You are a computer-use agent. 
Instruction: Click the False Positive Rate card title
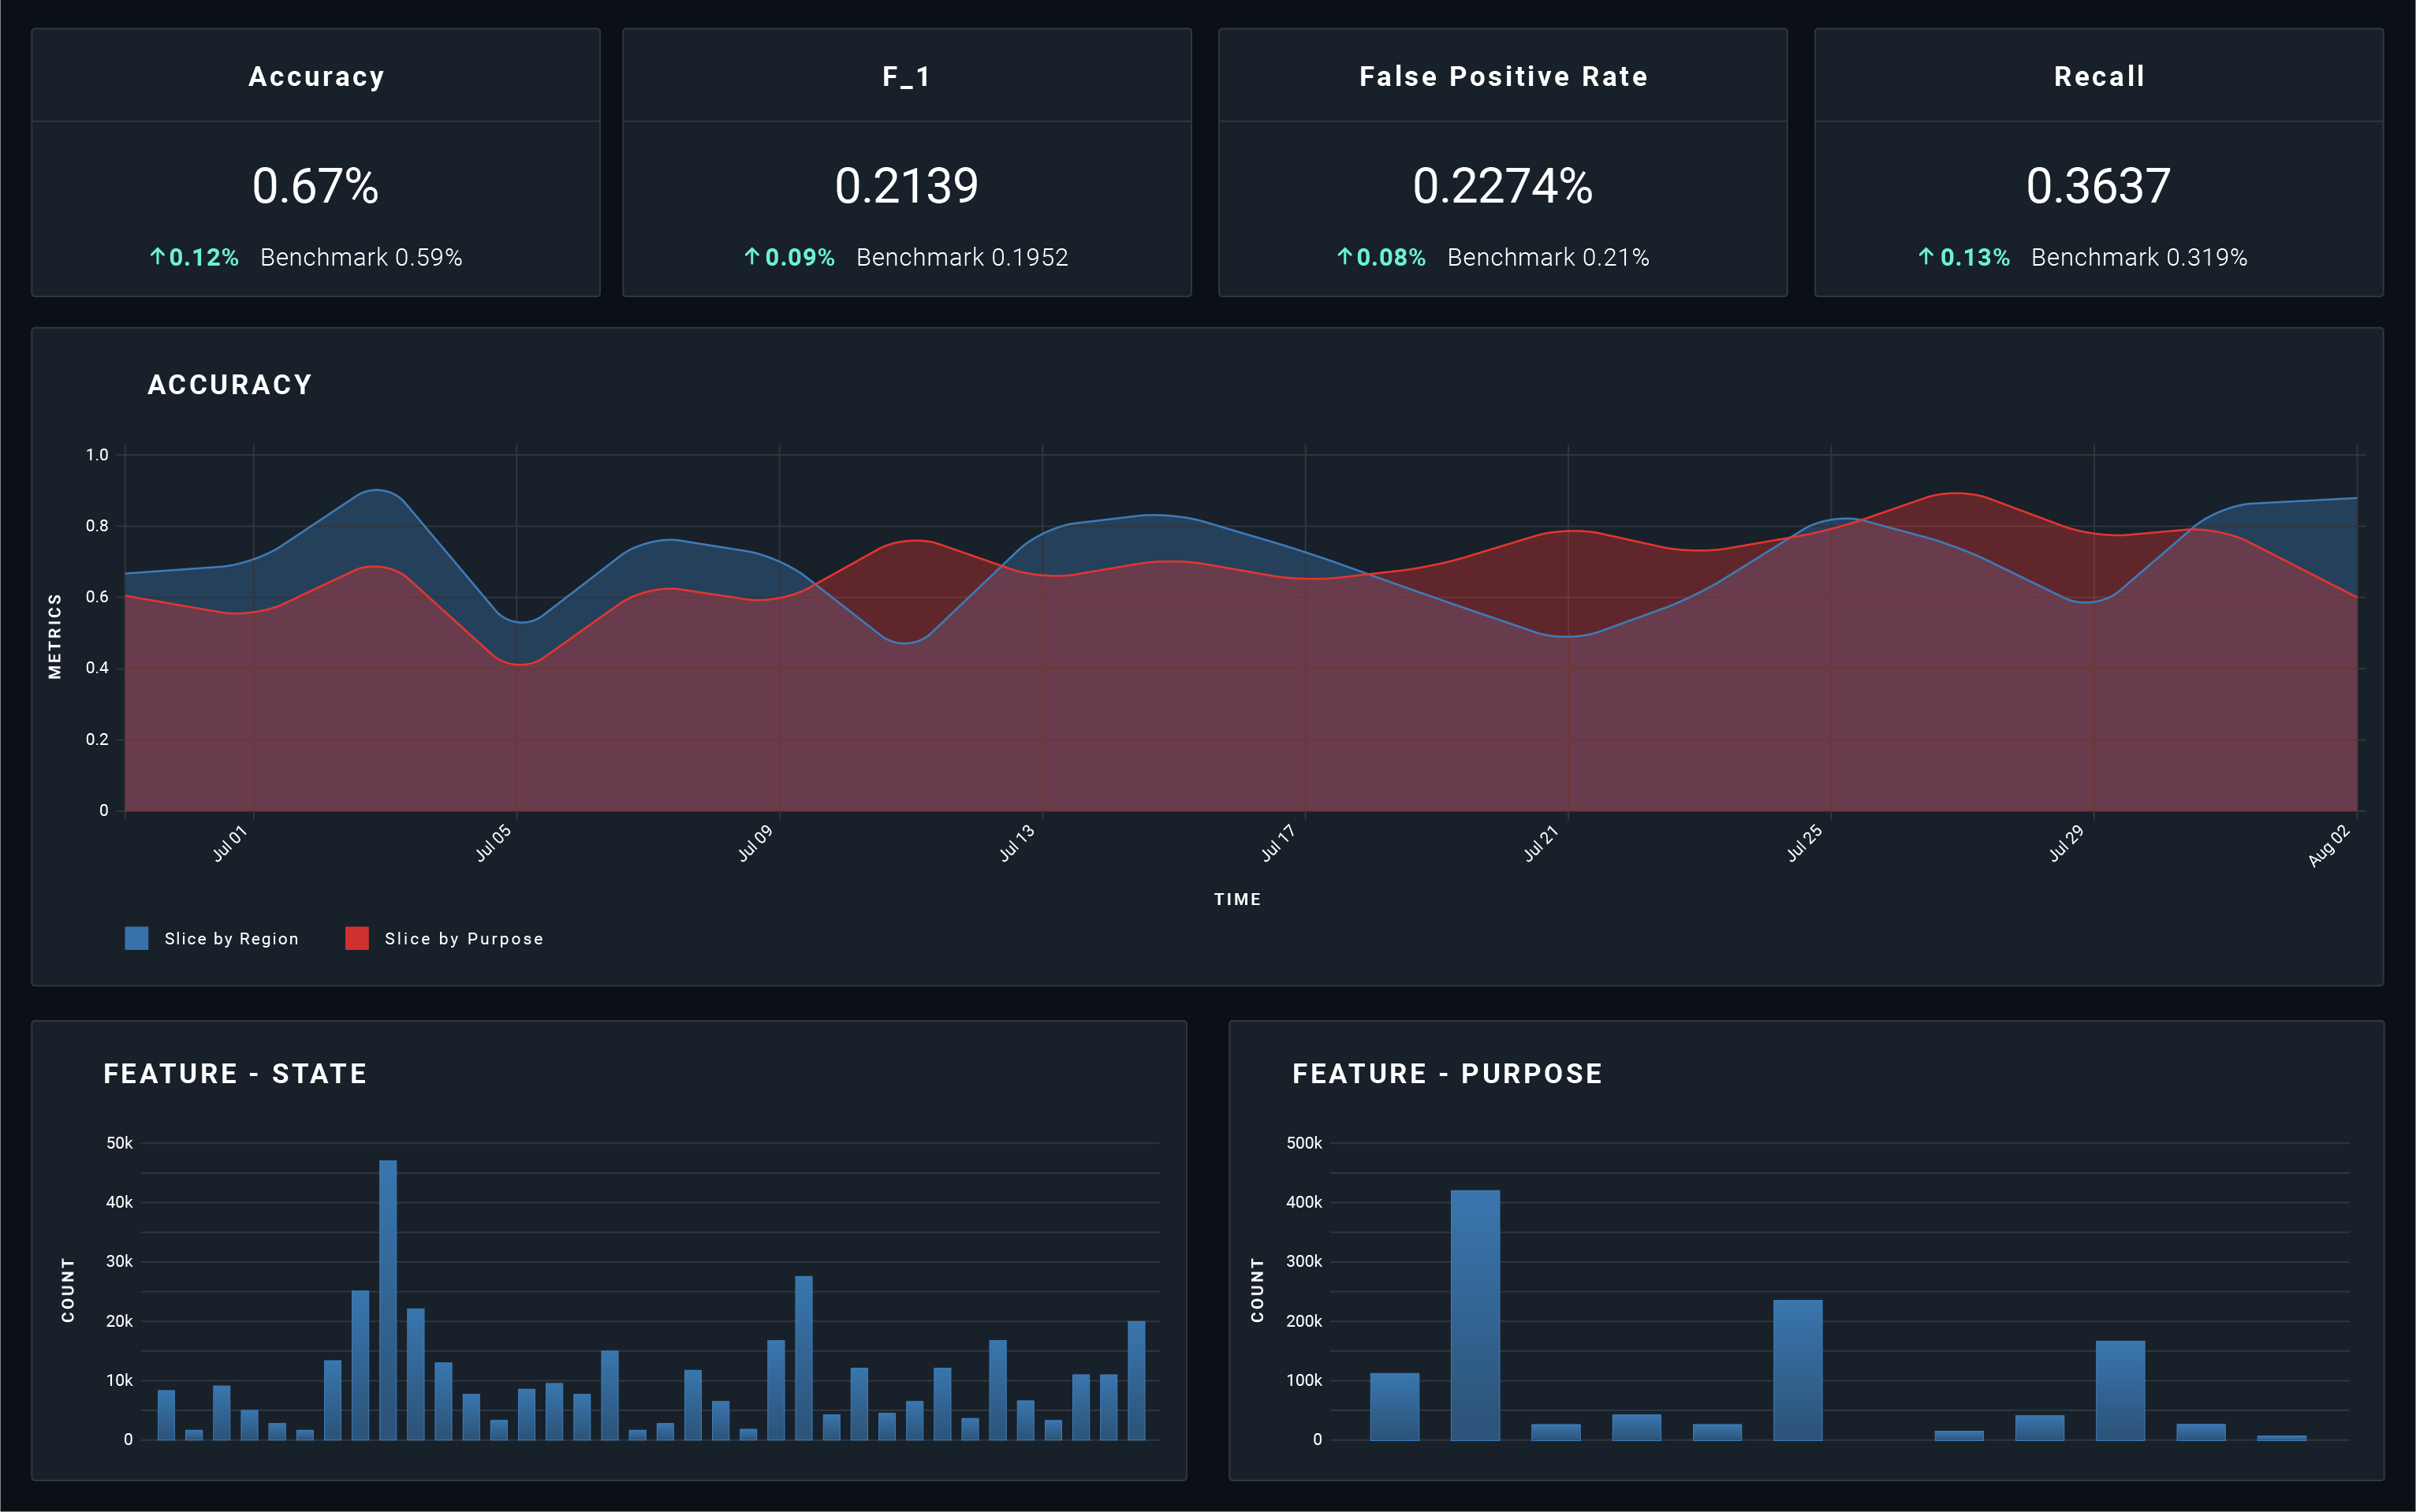[x=1502, y=77]
